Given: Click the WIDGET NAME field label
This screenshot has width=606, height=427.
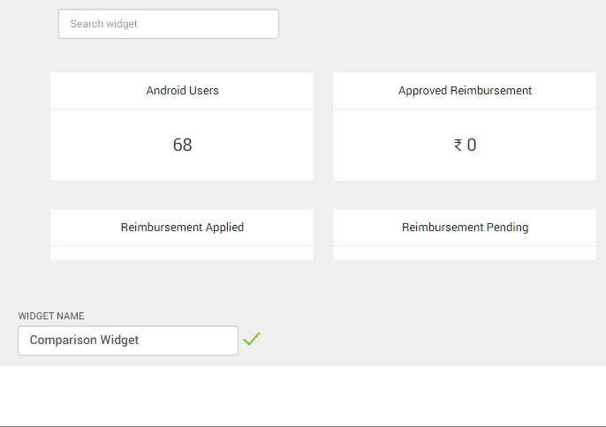Looking at the screenshot, I should pyautogui.click(x=51, y=316).
